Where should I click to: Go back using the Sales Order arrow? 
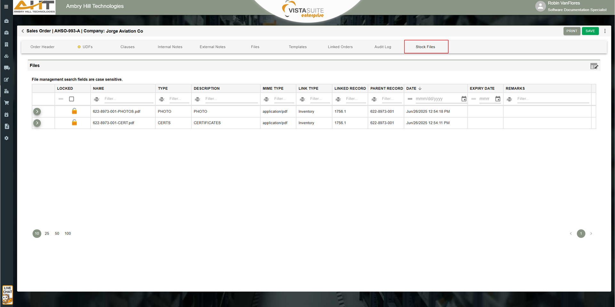tap(23, 31)
